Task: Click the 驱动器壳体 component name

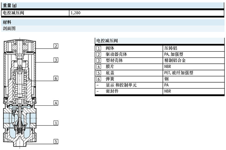Action: click(116, 54)
